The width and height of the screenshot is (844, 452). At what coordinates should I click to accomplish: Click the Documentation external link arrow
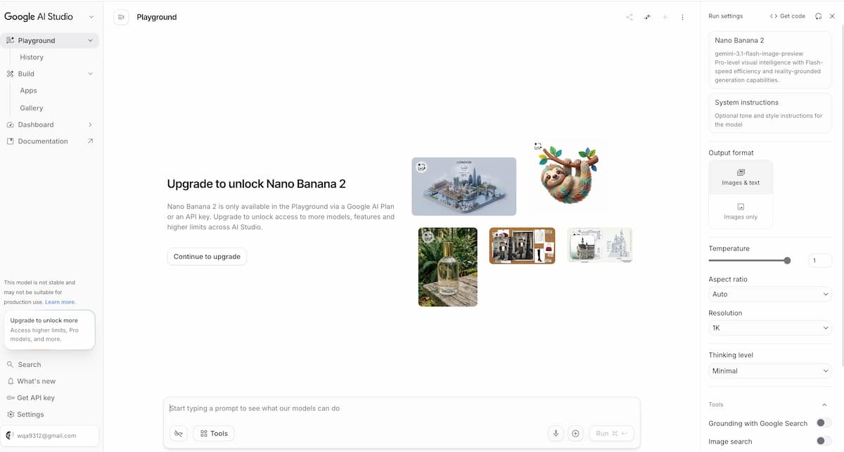click(x=90, y=141)
